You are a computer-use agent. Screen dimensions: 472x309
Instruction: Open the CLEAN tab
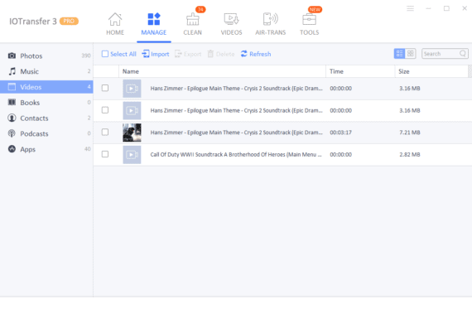193,24
